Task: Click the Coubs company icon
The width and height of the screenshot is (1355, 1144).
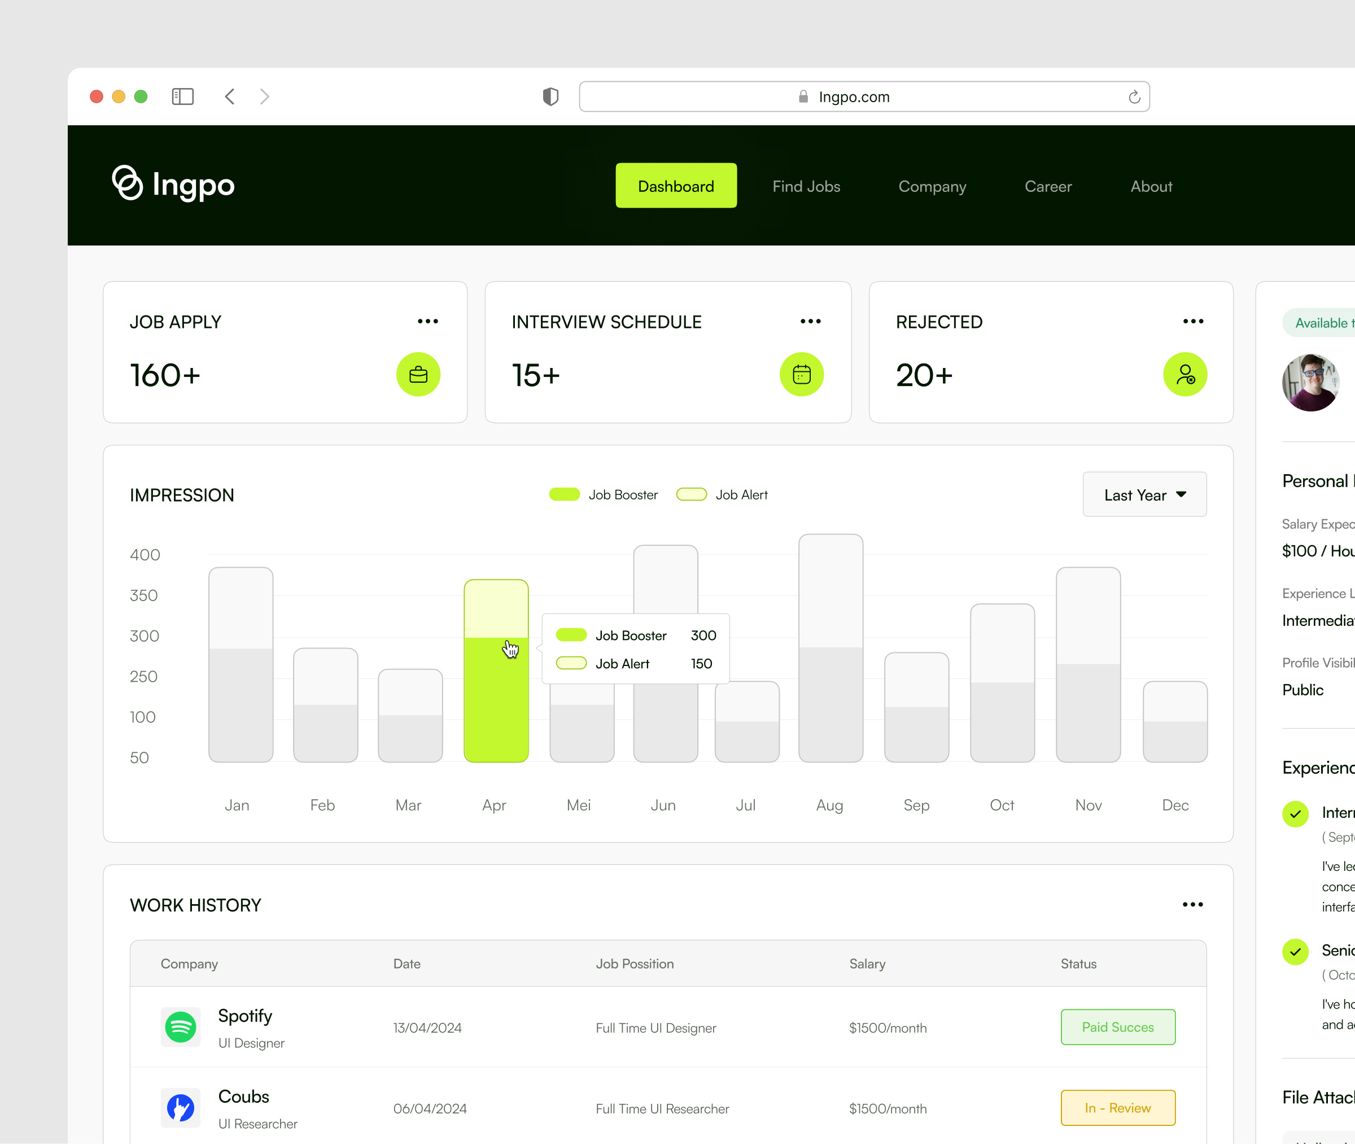Action: pos(180,1108)
